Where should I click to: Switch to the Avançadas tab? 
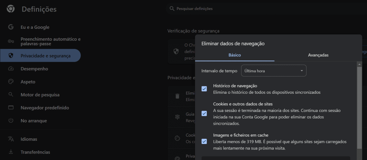point(318,55)
